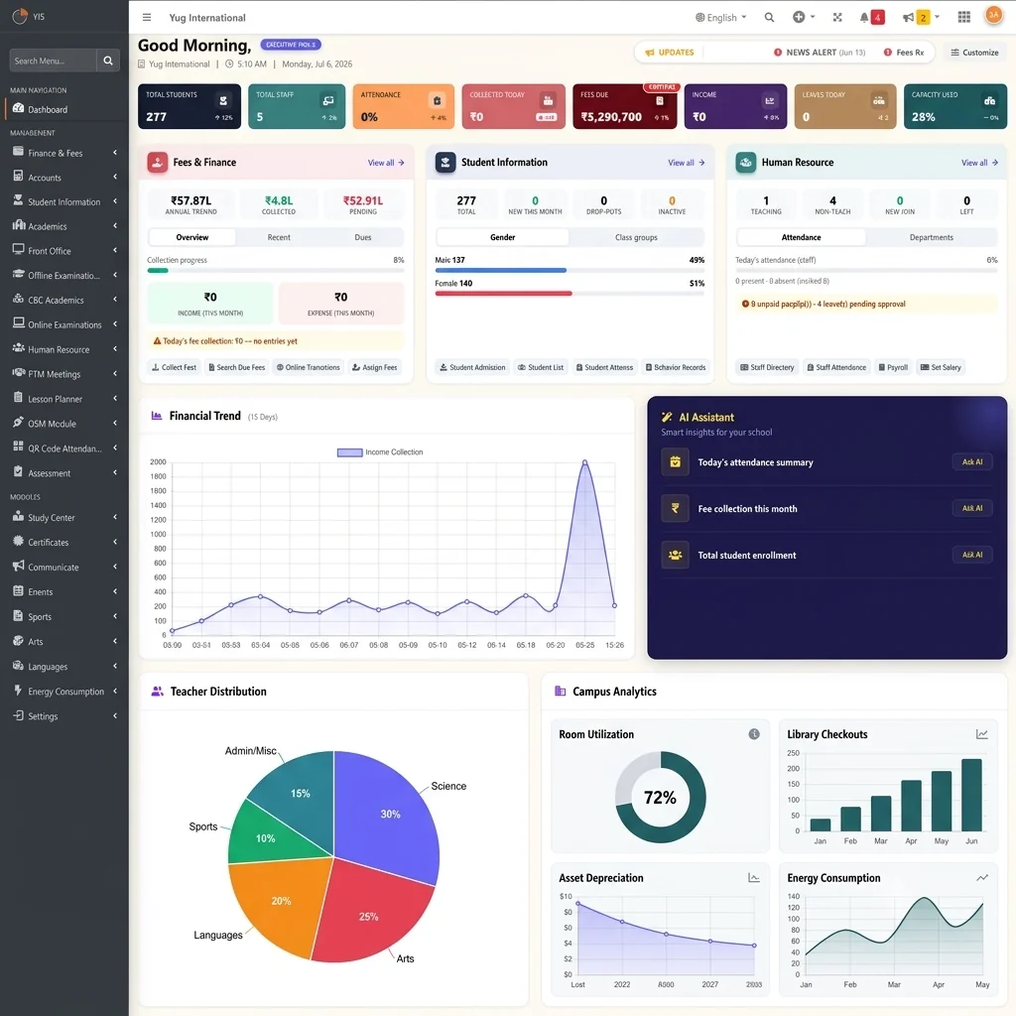The image size is (1016, 1016).
Task: Click the Collect Fees button
Action: (174, 367)
